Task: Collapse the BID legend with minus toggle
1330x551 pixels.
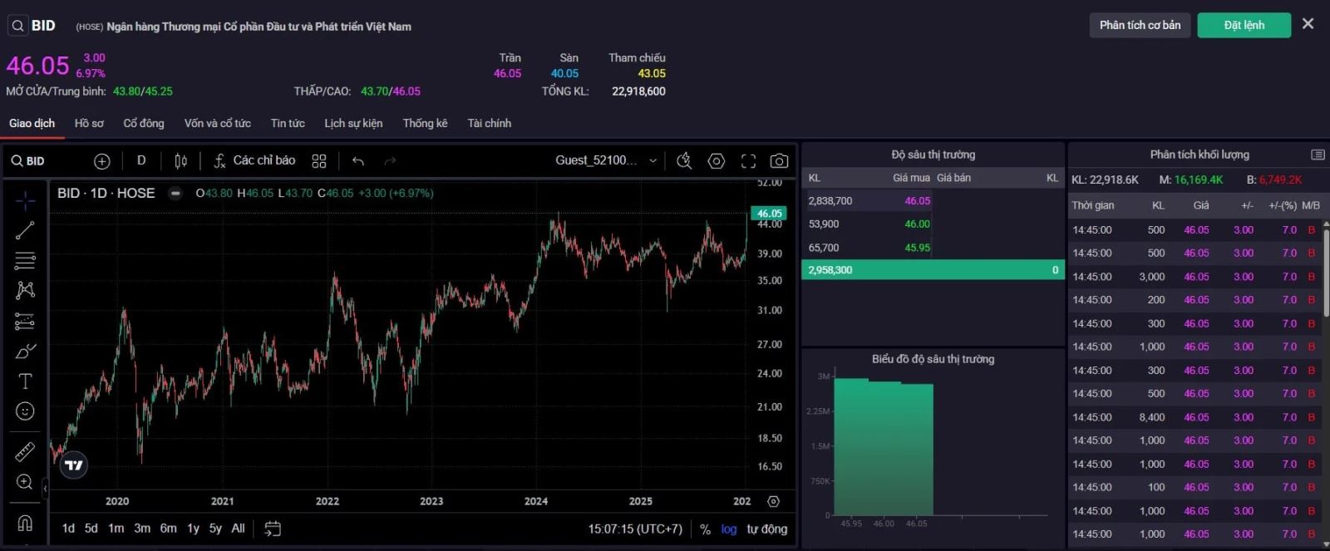Action: point(175,193)
